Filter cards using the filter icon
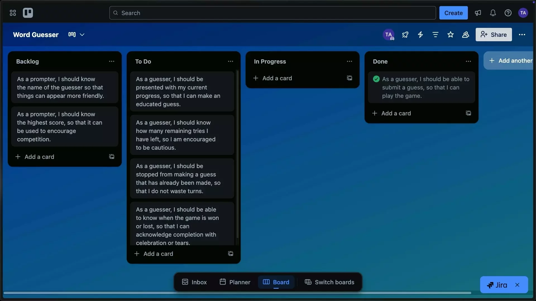 435,35
